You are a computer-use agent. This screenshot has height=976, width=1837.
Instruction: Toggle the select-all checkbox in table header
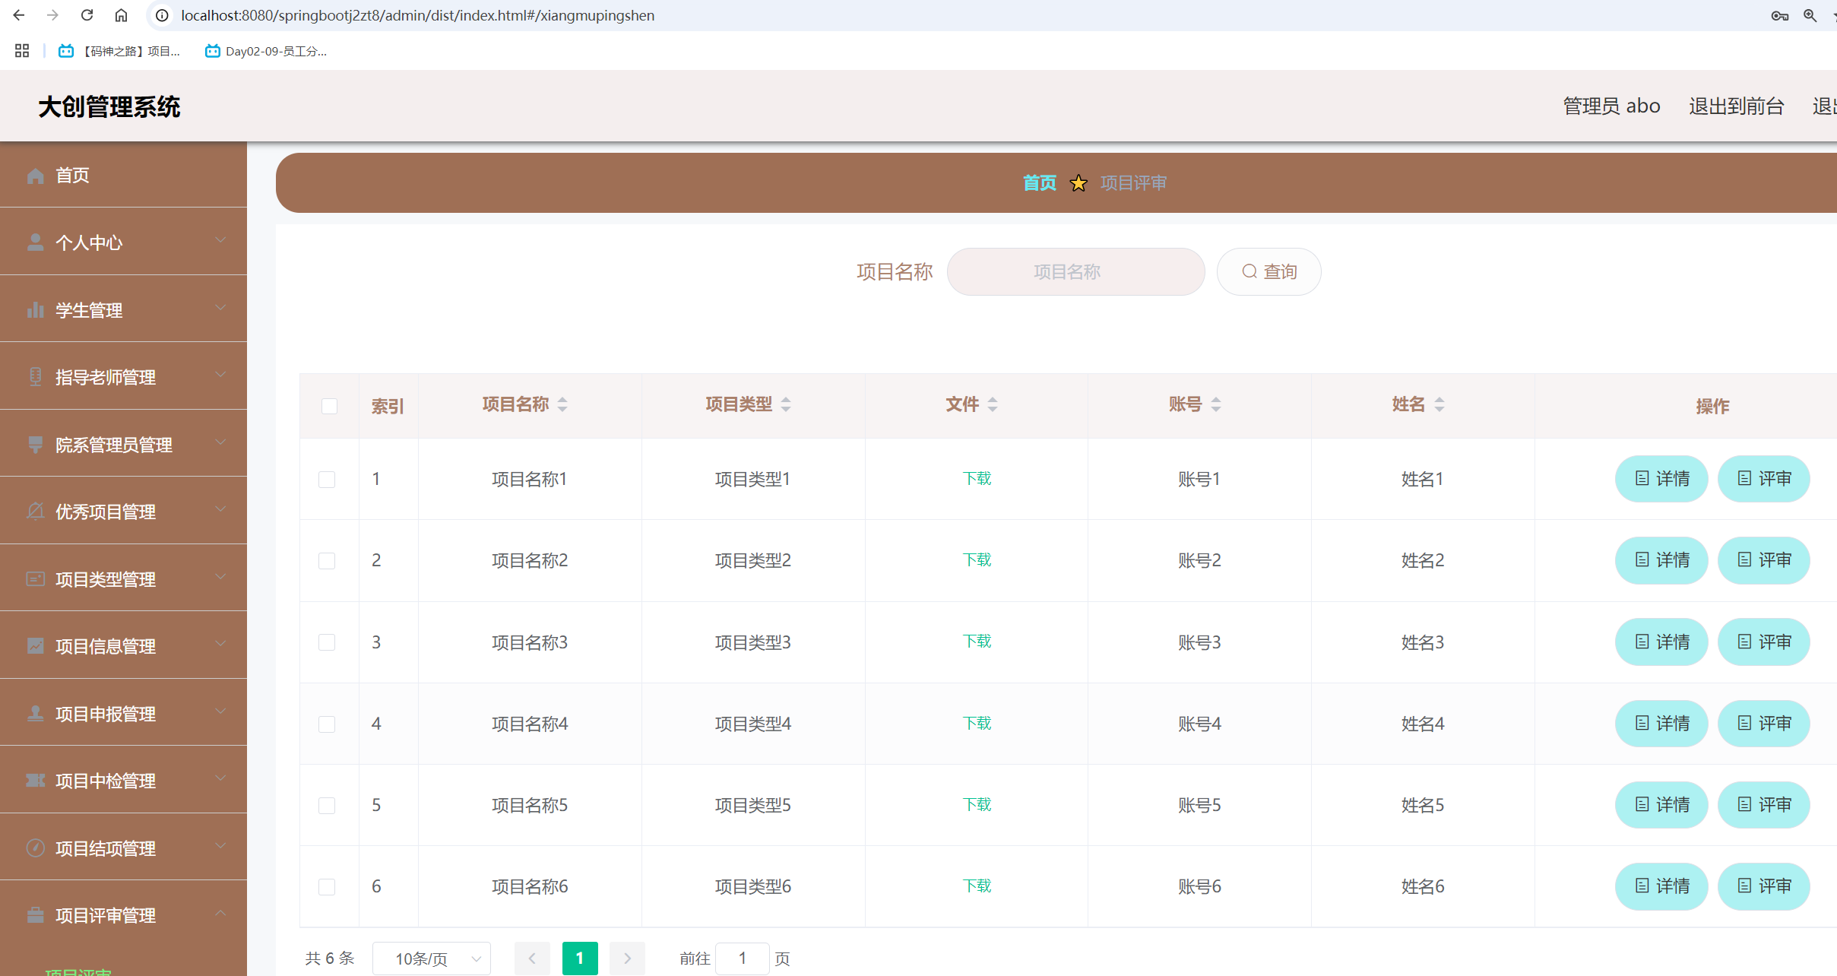coord(329,406)
